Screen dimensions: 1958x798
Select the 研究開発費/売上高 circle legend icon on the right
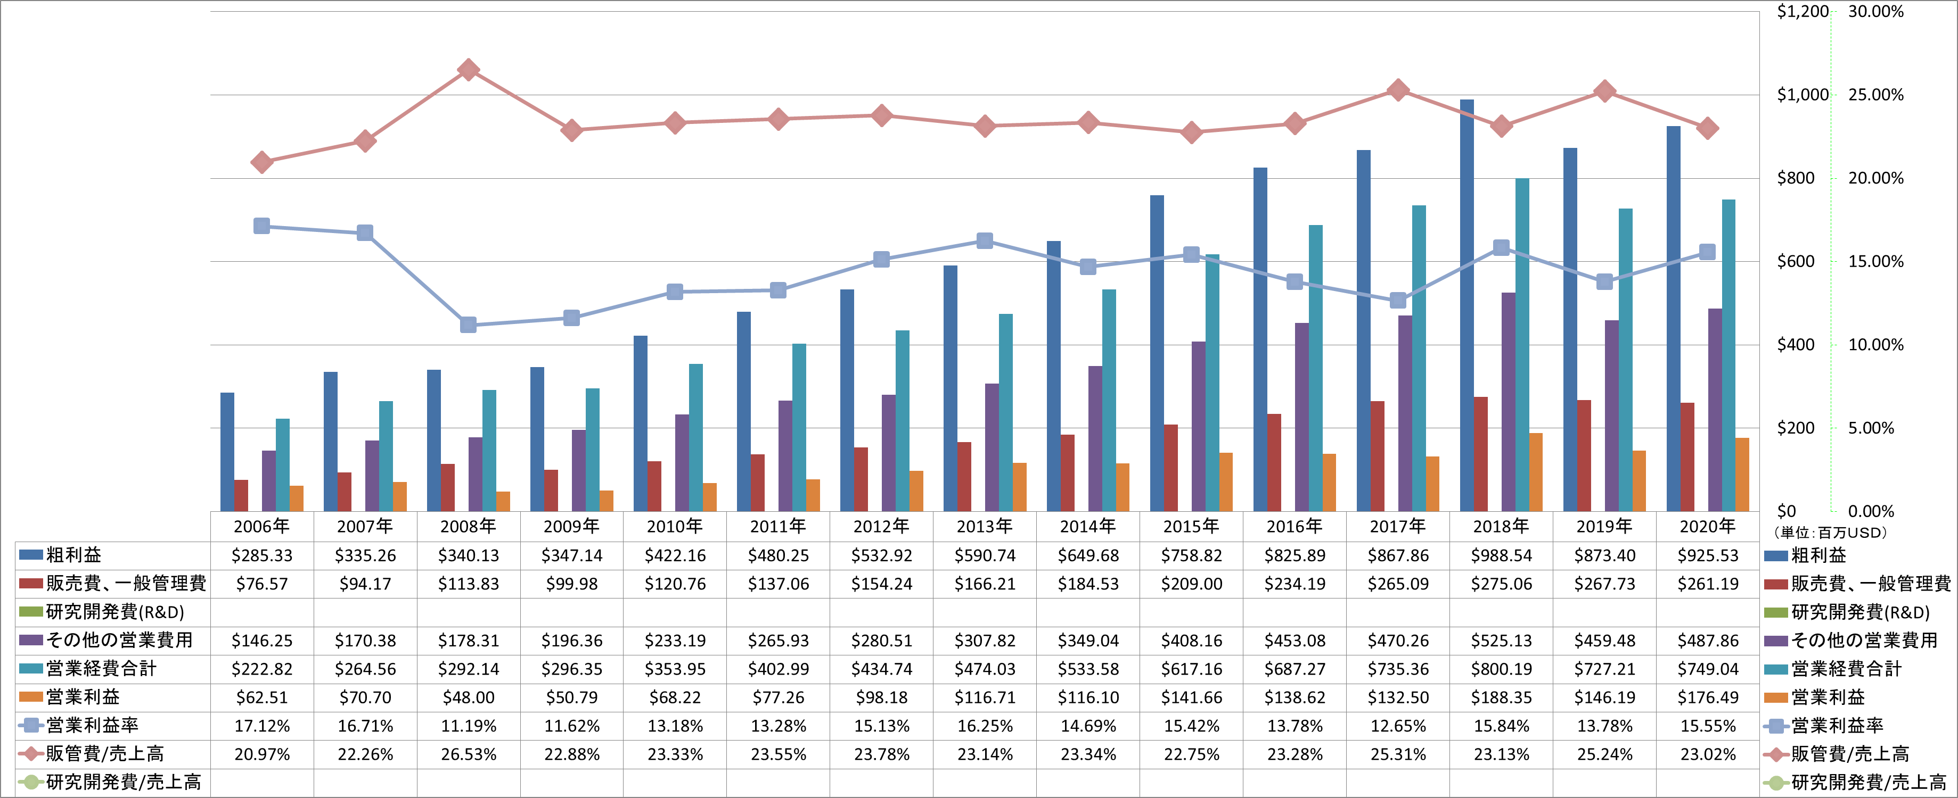pos(1775,782)
